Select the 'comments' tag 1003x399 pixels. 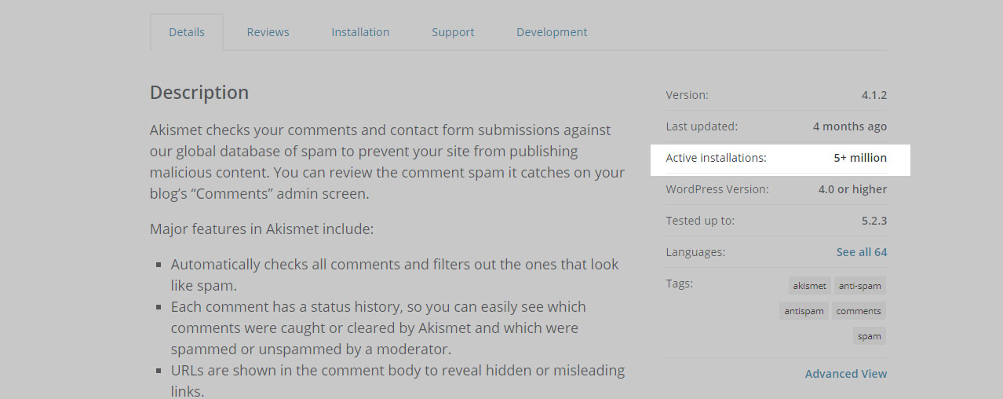(x=859, y=311)
